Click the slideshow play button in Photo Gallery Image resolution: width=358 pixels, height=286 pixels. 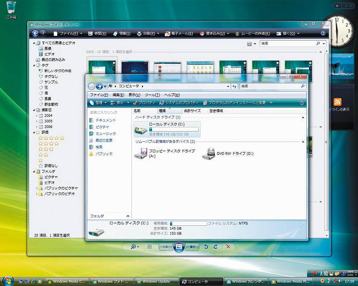[179, 246]
